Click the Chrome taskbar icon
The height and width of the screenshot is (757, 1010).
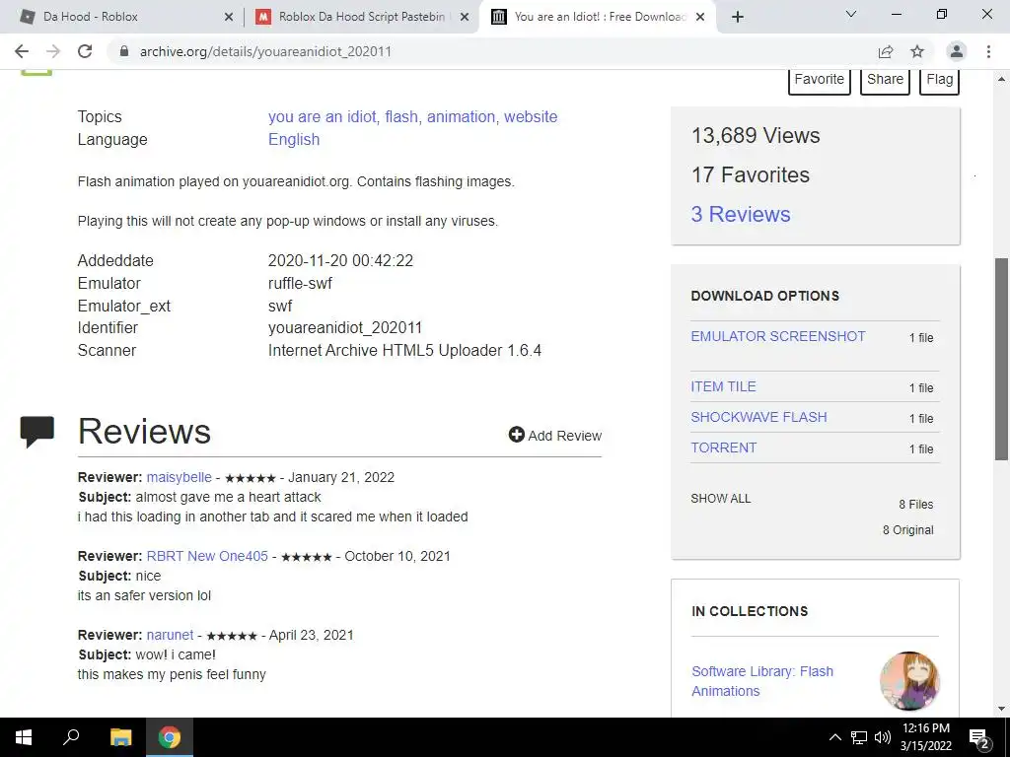[170, 737]
